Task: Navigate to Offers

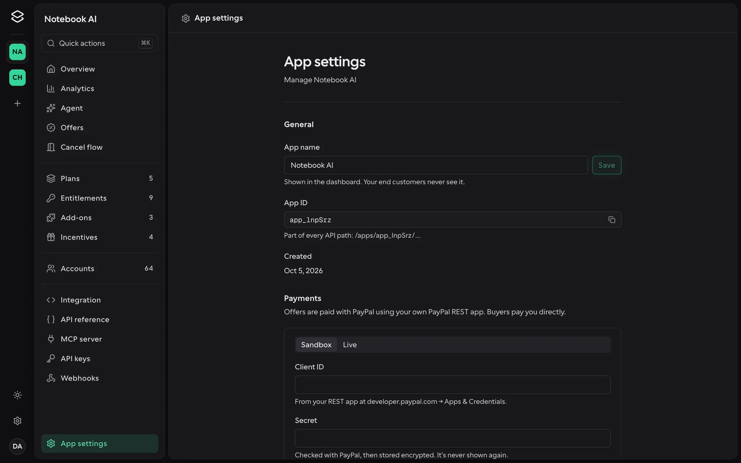Action: [100, 128]
